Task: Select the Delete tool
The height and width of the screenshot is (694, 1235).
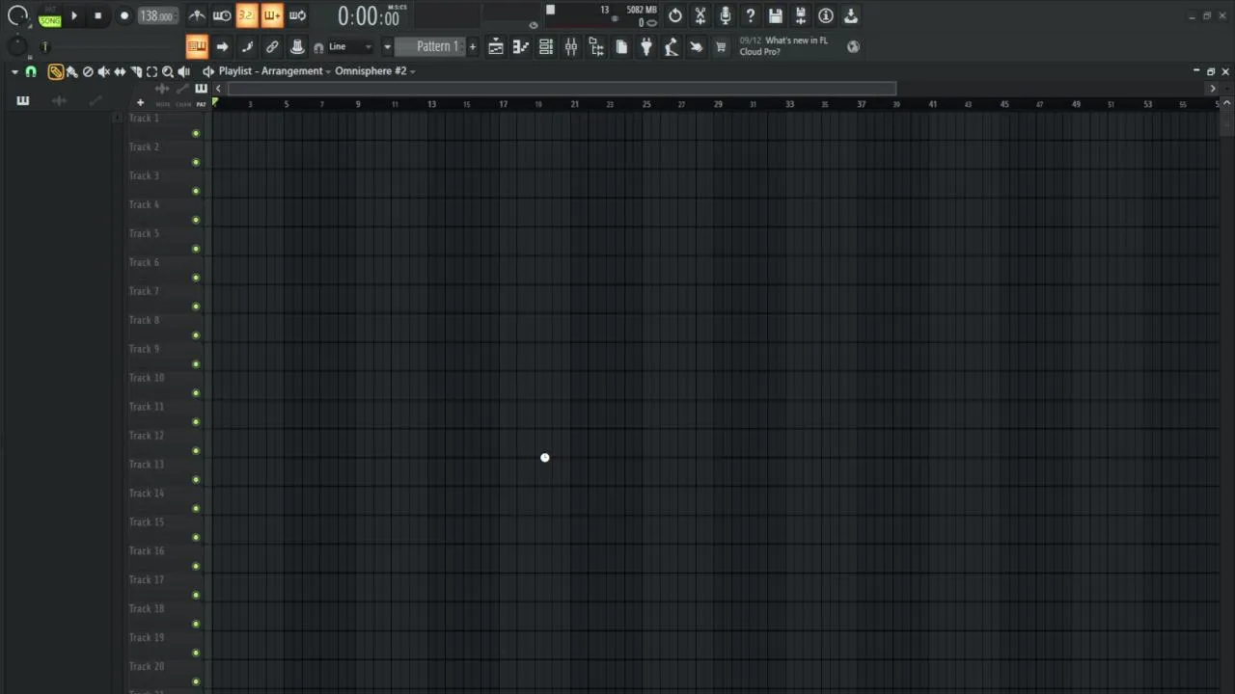Action: point(88,71)
